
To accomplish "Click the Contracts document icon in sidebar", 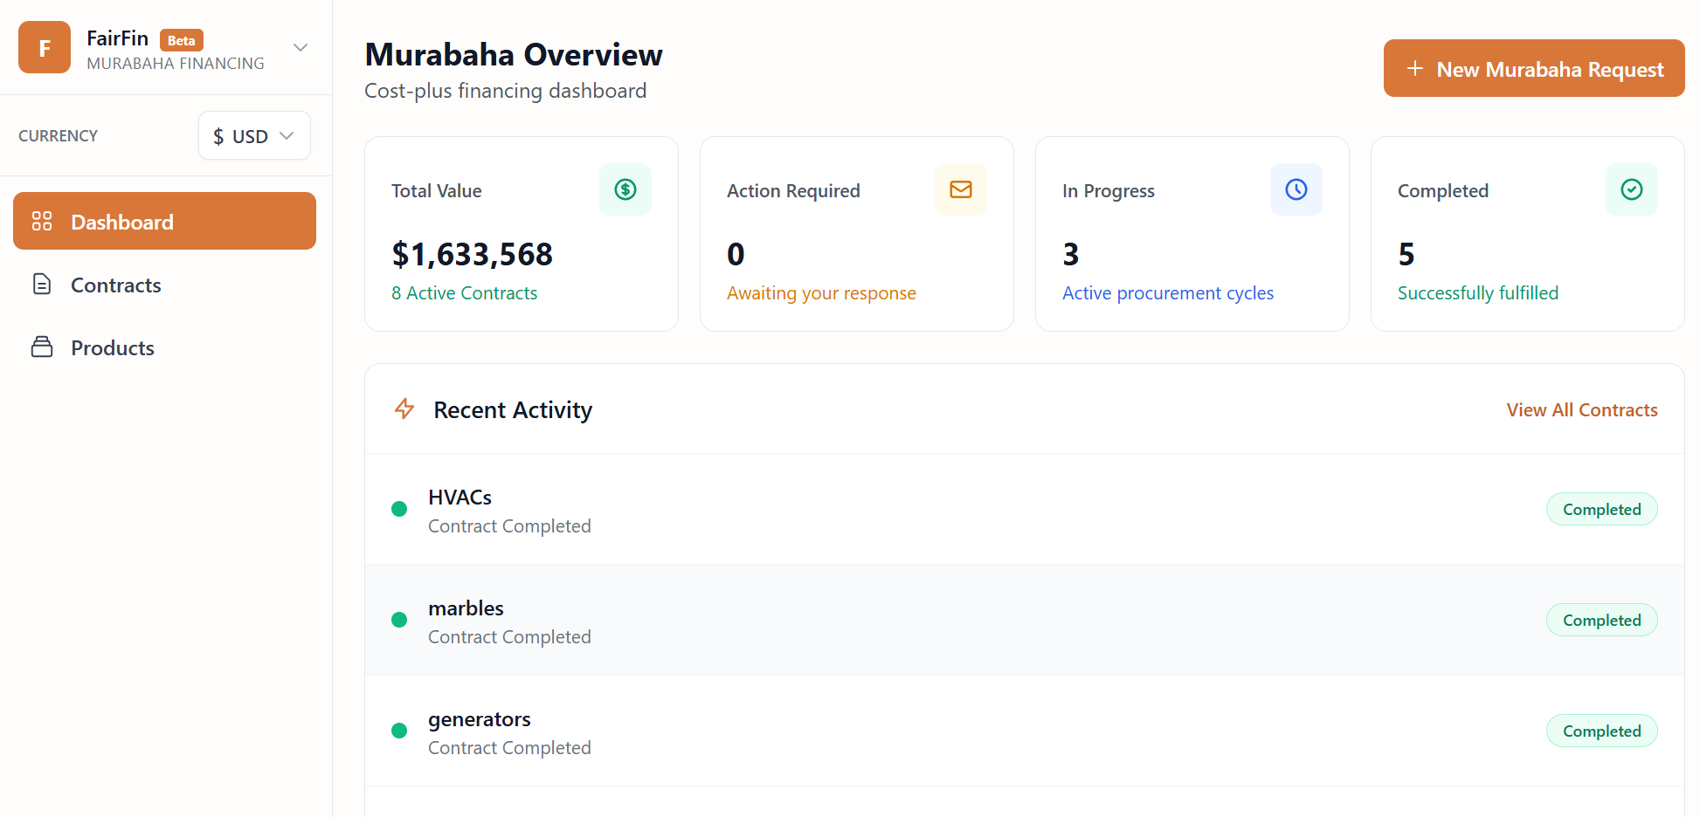I will pyautogui.click(x=42, y=285).
